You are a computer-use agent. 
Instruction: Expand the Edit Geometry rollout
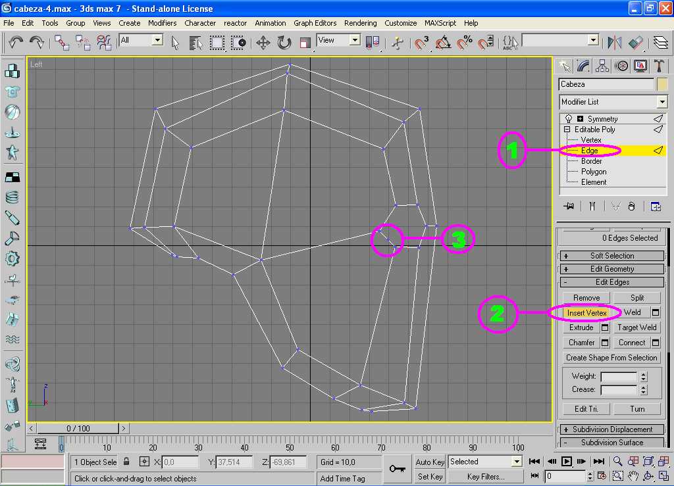coord(612,269)
